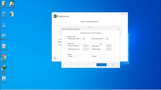The image size is (161, 90).
Task: Decrease minimal password length with down arrow
Action: point(84,39)
